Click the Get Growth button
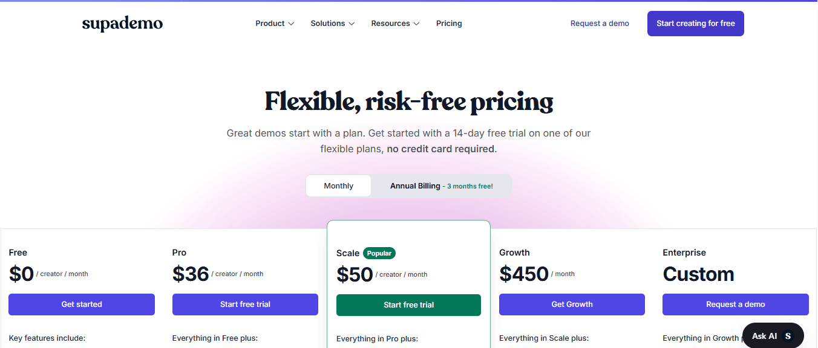The height and width of the screenshot is (348, 818). pos(572,304)
